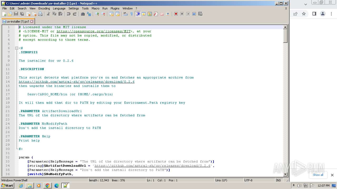Viewport: 337px width, 189px height.
Task: Open the Encoding menu
Action: (x=44, y=8)
